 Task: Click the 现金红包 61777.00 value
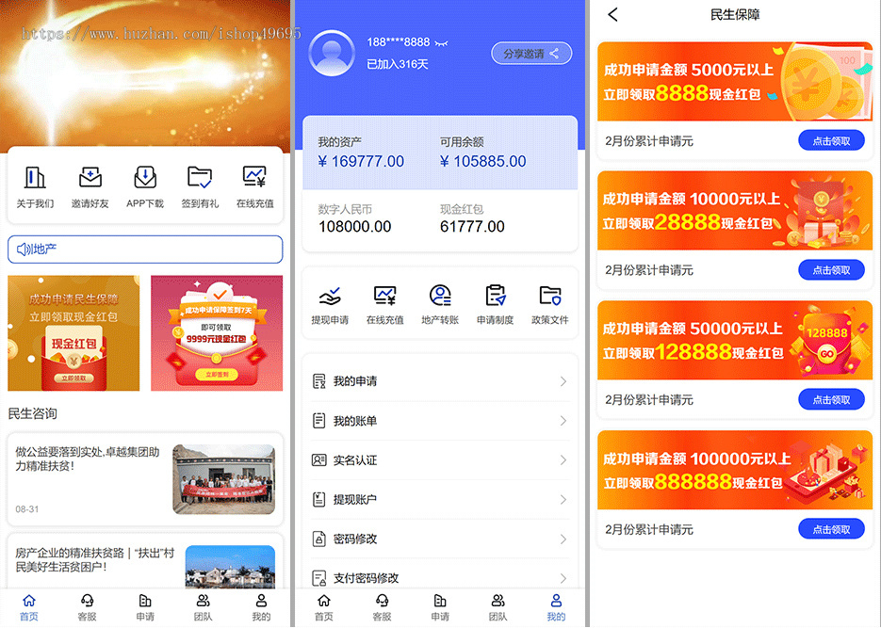472,227
